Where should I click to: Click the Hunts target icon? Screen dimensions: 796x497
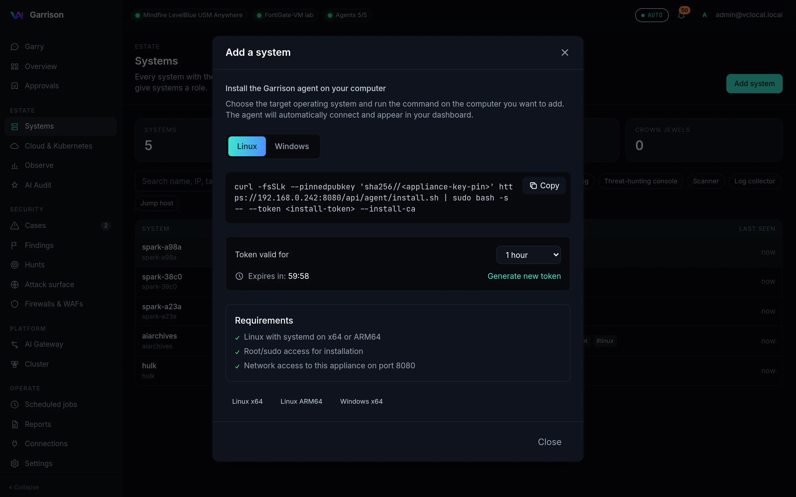pyautogui.click(x=14, y=265)
